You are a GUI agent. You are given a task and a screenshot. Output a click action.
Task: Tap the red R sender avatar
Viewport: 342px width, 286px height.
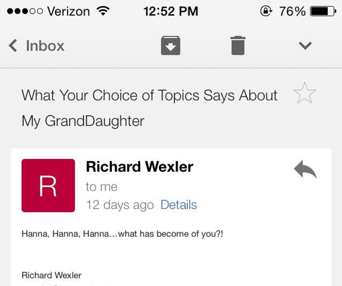tap(48, 185)
